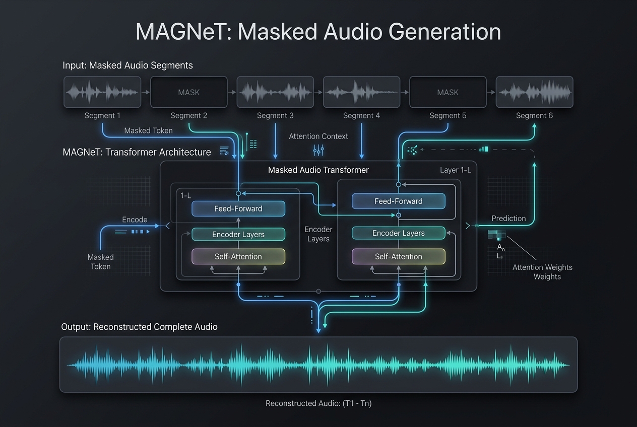637x427 pixels.
Task: Click the circle node above right Feed-Forward
Action: pyautogui.click(x=399, y=185)
